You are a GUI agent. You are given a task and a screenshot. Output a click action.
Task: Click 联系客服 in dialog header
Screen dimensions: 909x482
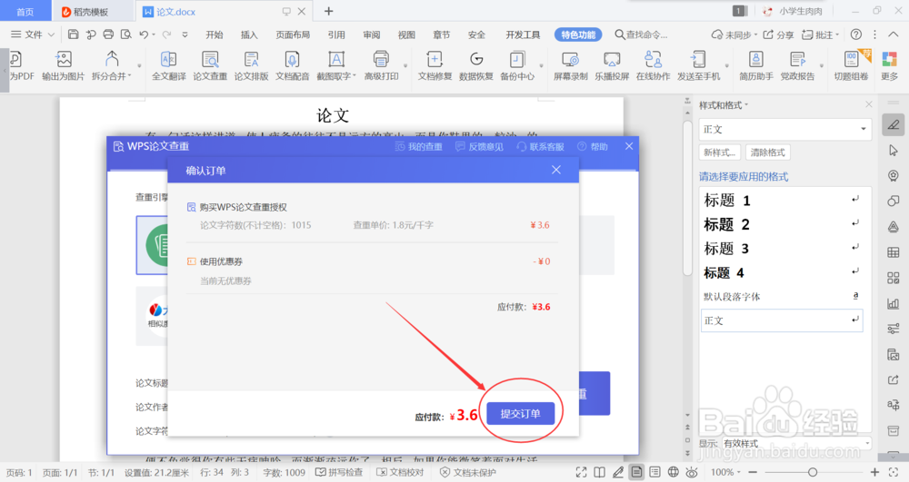(x=540, y=147)
